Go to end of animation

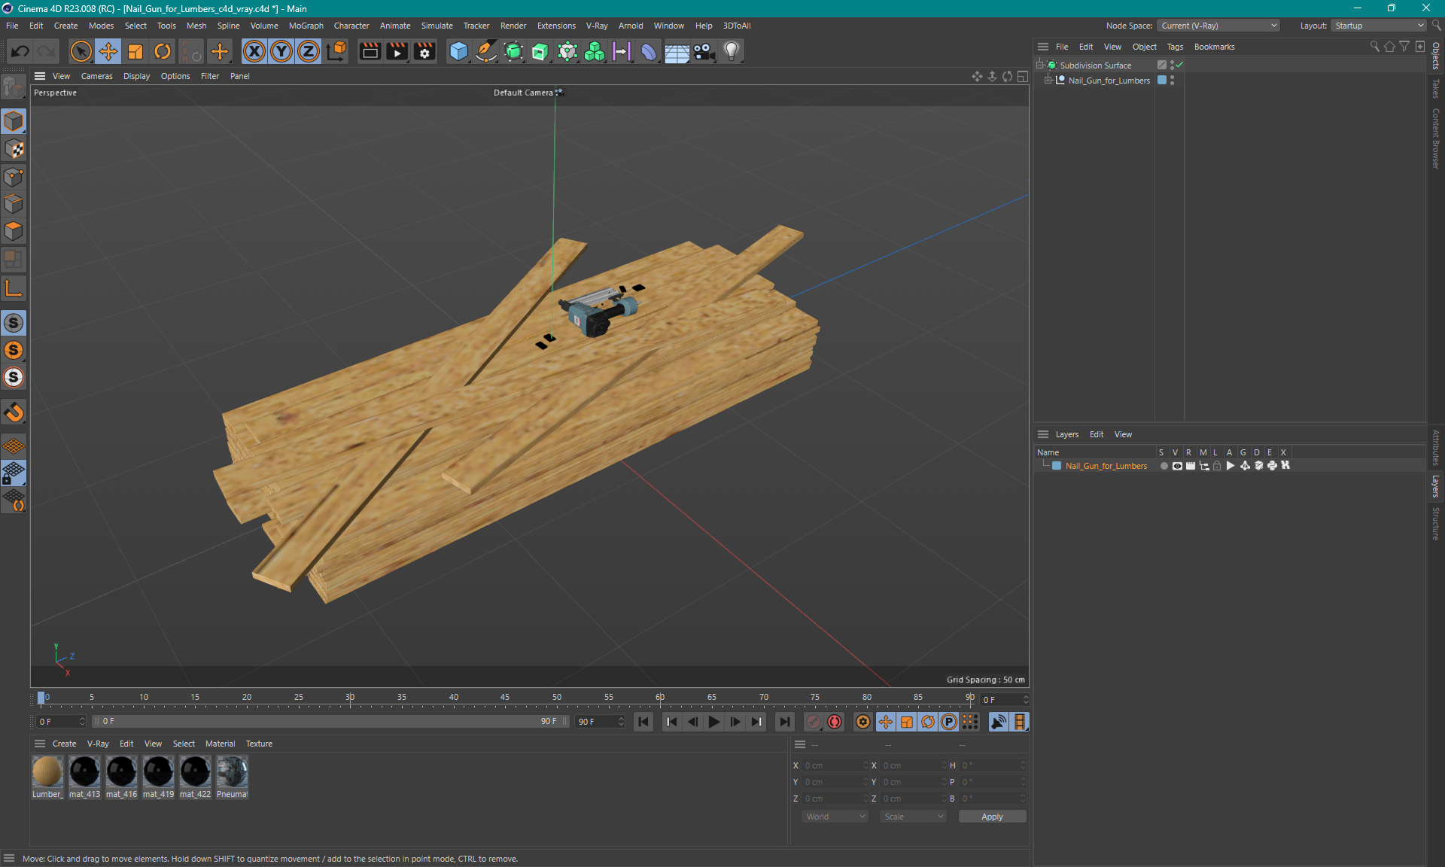[x=784, y=722]
